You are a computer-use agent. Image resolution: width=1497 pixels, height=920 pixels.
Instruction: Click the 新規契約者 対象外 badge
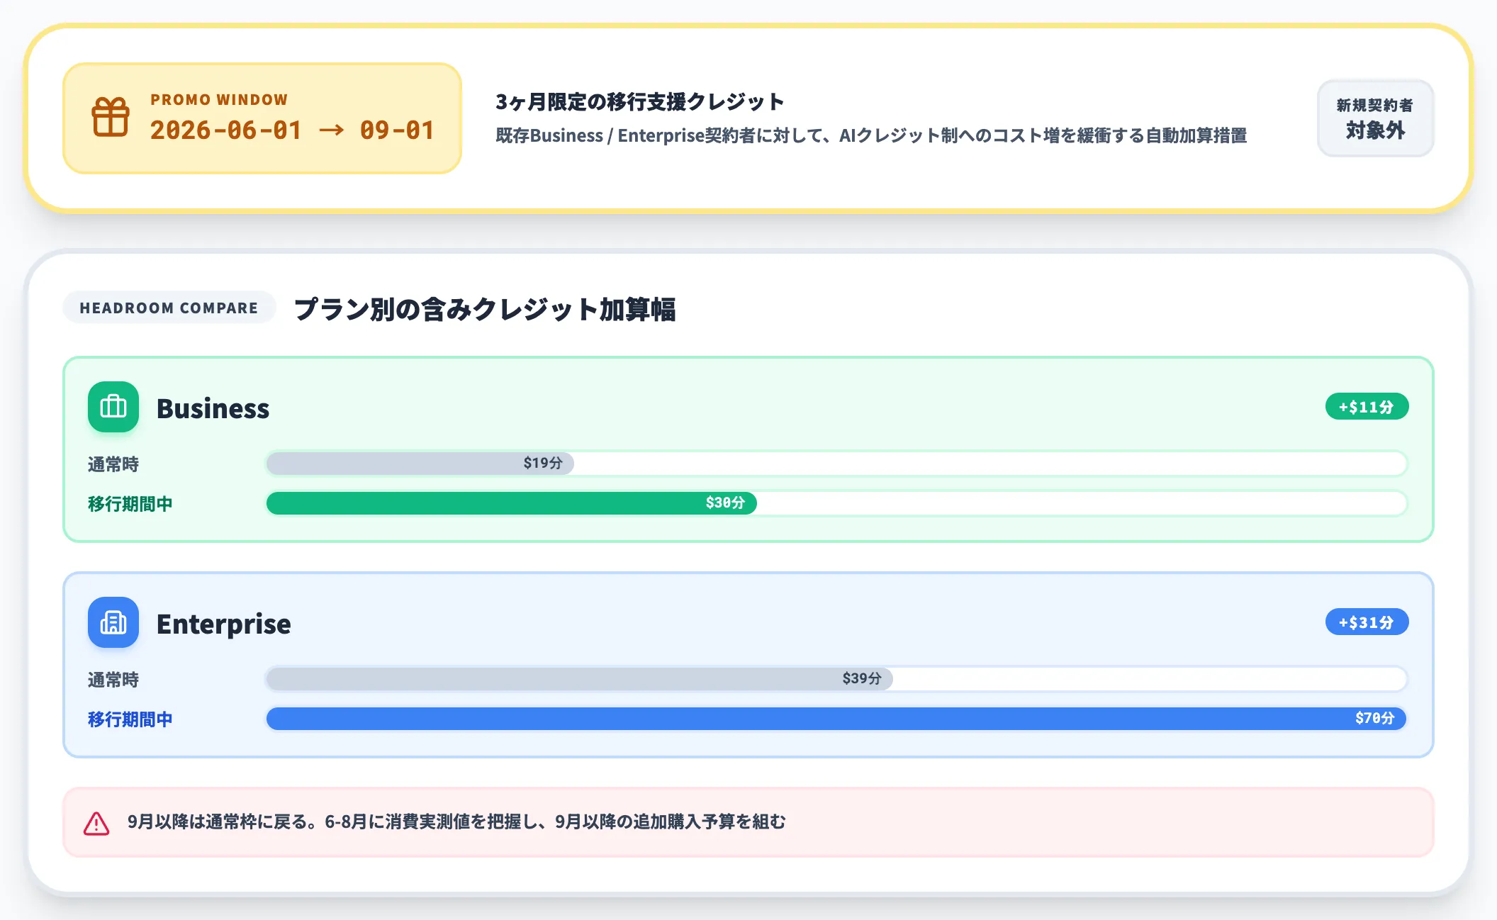click(x=1375, y=118)
